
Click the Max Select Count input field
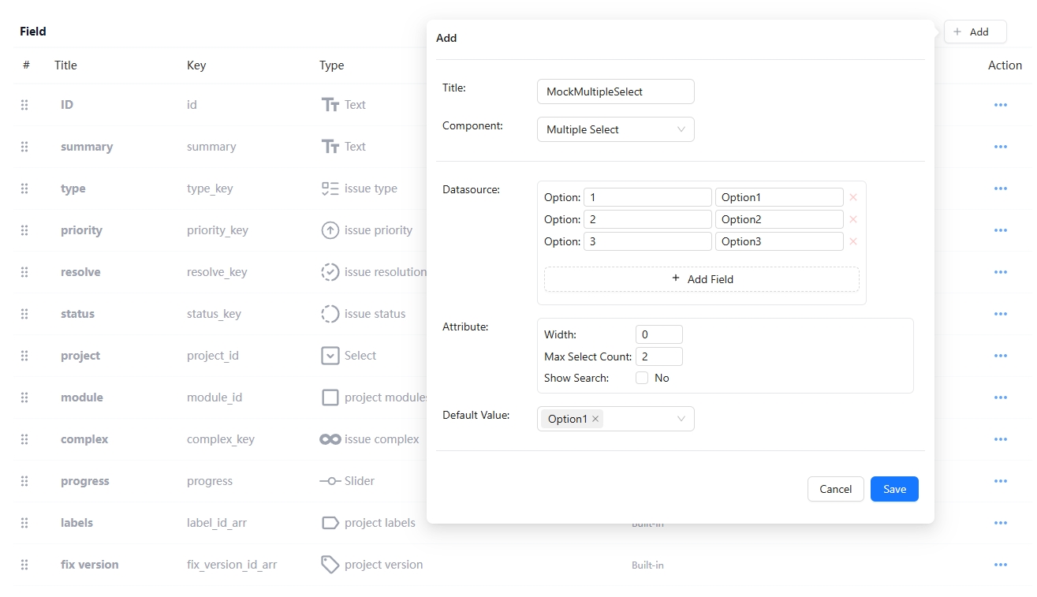(x=658, y=356)
